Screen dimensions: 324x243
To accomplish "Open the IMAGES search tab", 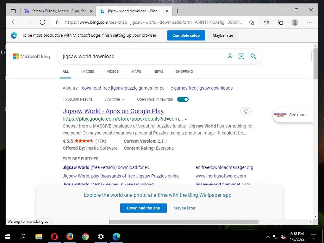I will (x=88, y=72).
